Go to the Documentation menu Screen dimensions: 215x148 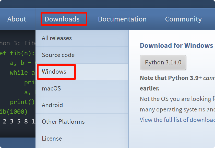(x=122, y=19)
